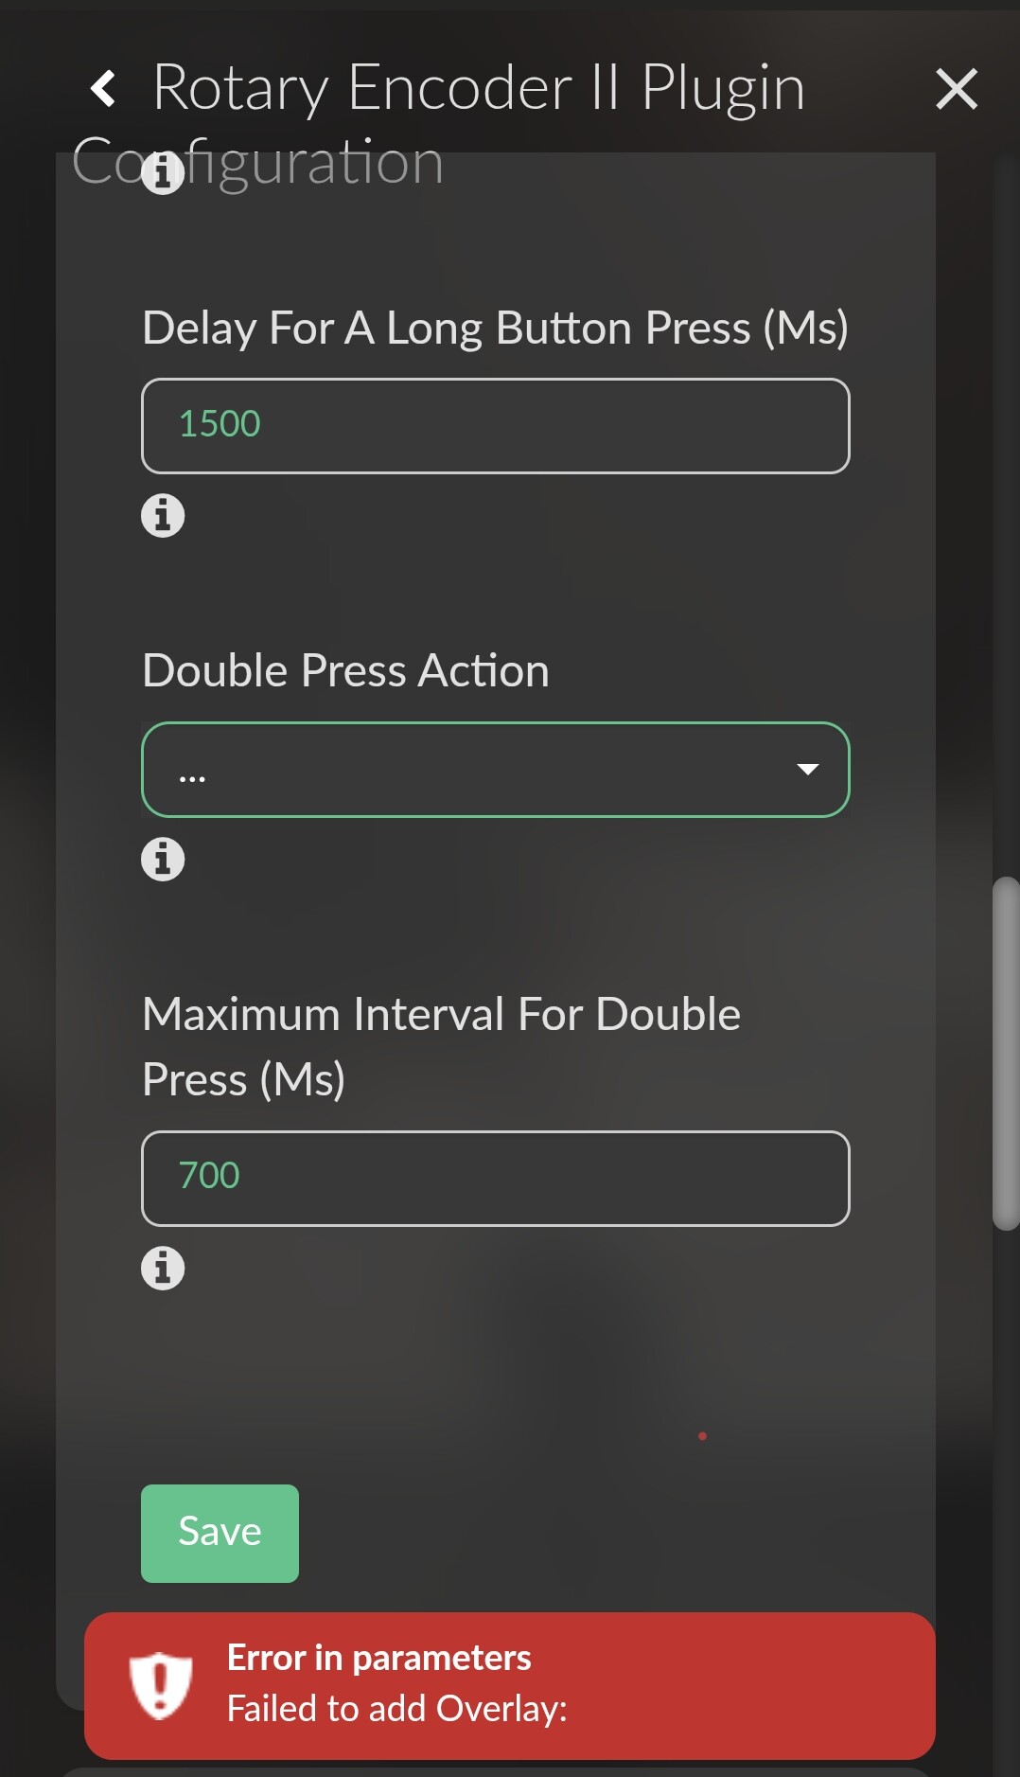Click the Double Press Action dropdown arrow
This screenshot has width=1020, height=1777.
[807, 770]
